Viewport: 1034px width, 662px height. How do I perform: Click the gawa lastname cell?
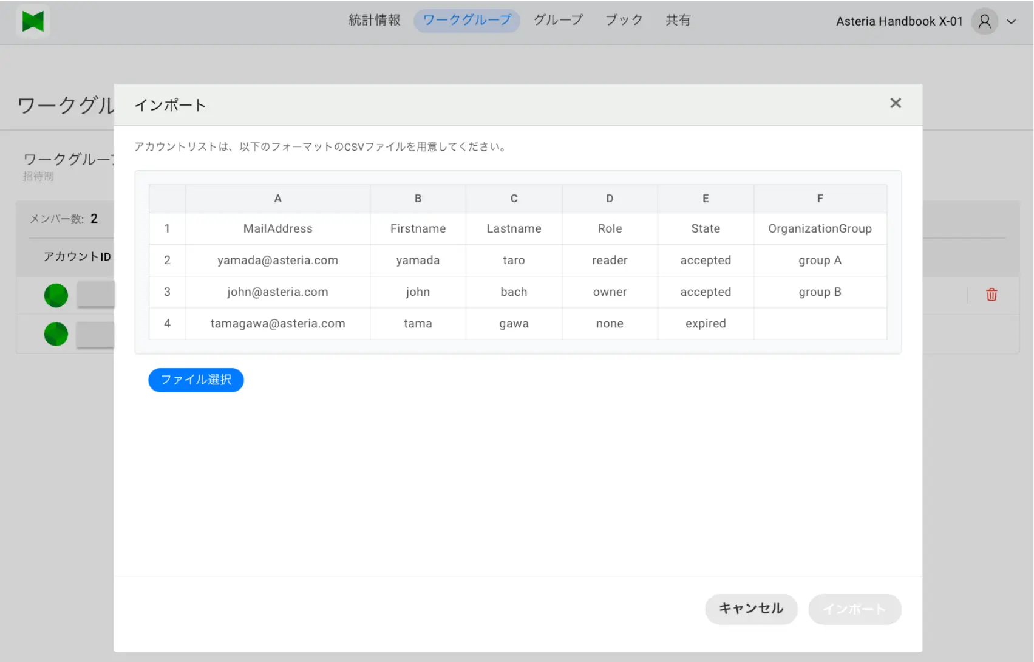pyautogui.click(x=514, y=324)
